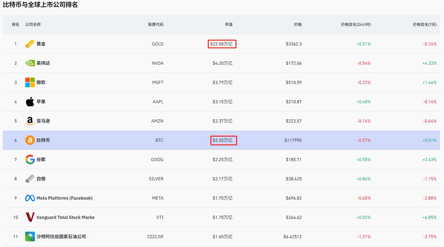Select the Vanguard red V icon

30,217
